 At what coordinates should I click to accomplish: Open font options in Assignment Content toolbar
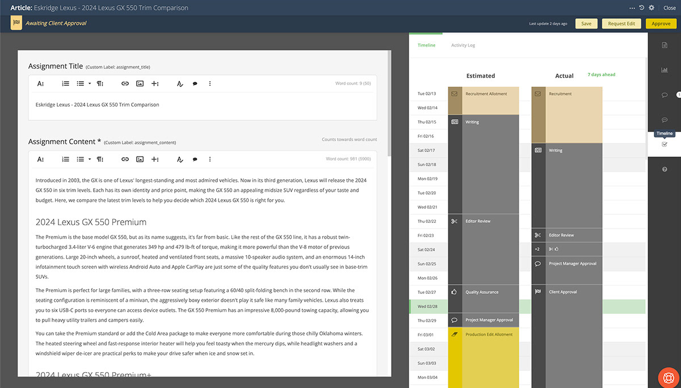41,159
